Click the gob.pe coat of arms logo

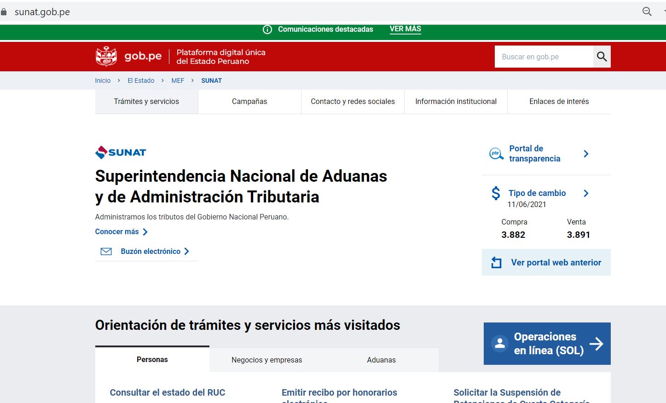pyautogui.click(x=106, y=57)
